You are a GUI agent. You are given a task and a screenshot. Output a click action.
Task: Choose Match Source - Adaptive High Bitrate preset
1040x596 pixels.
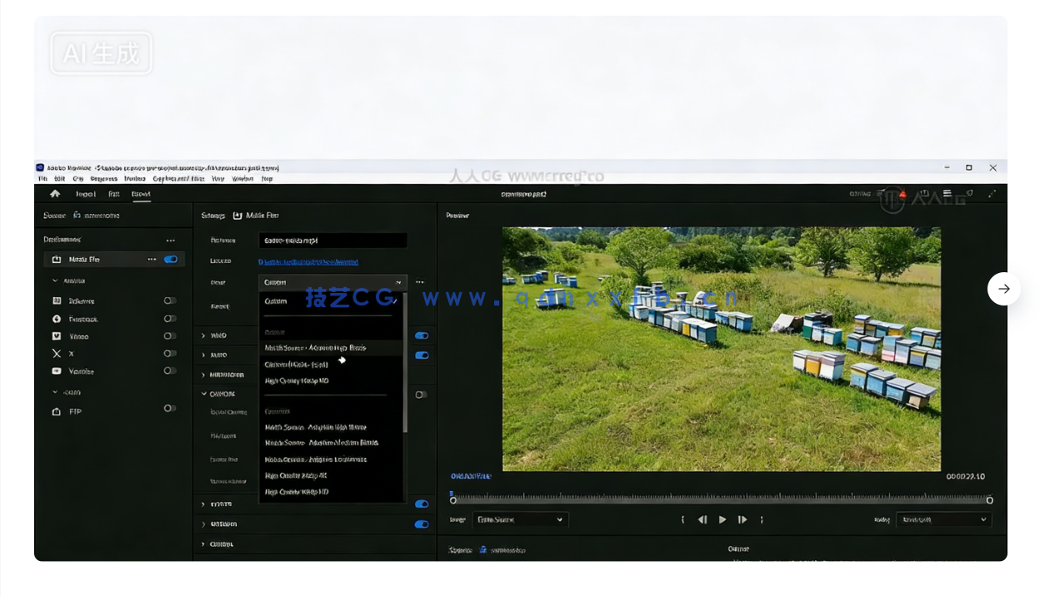pyautogui.click(x=317, y=348)
